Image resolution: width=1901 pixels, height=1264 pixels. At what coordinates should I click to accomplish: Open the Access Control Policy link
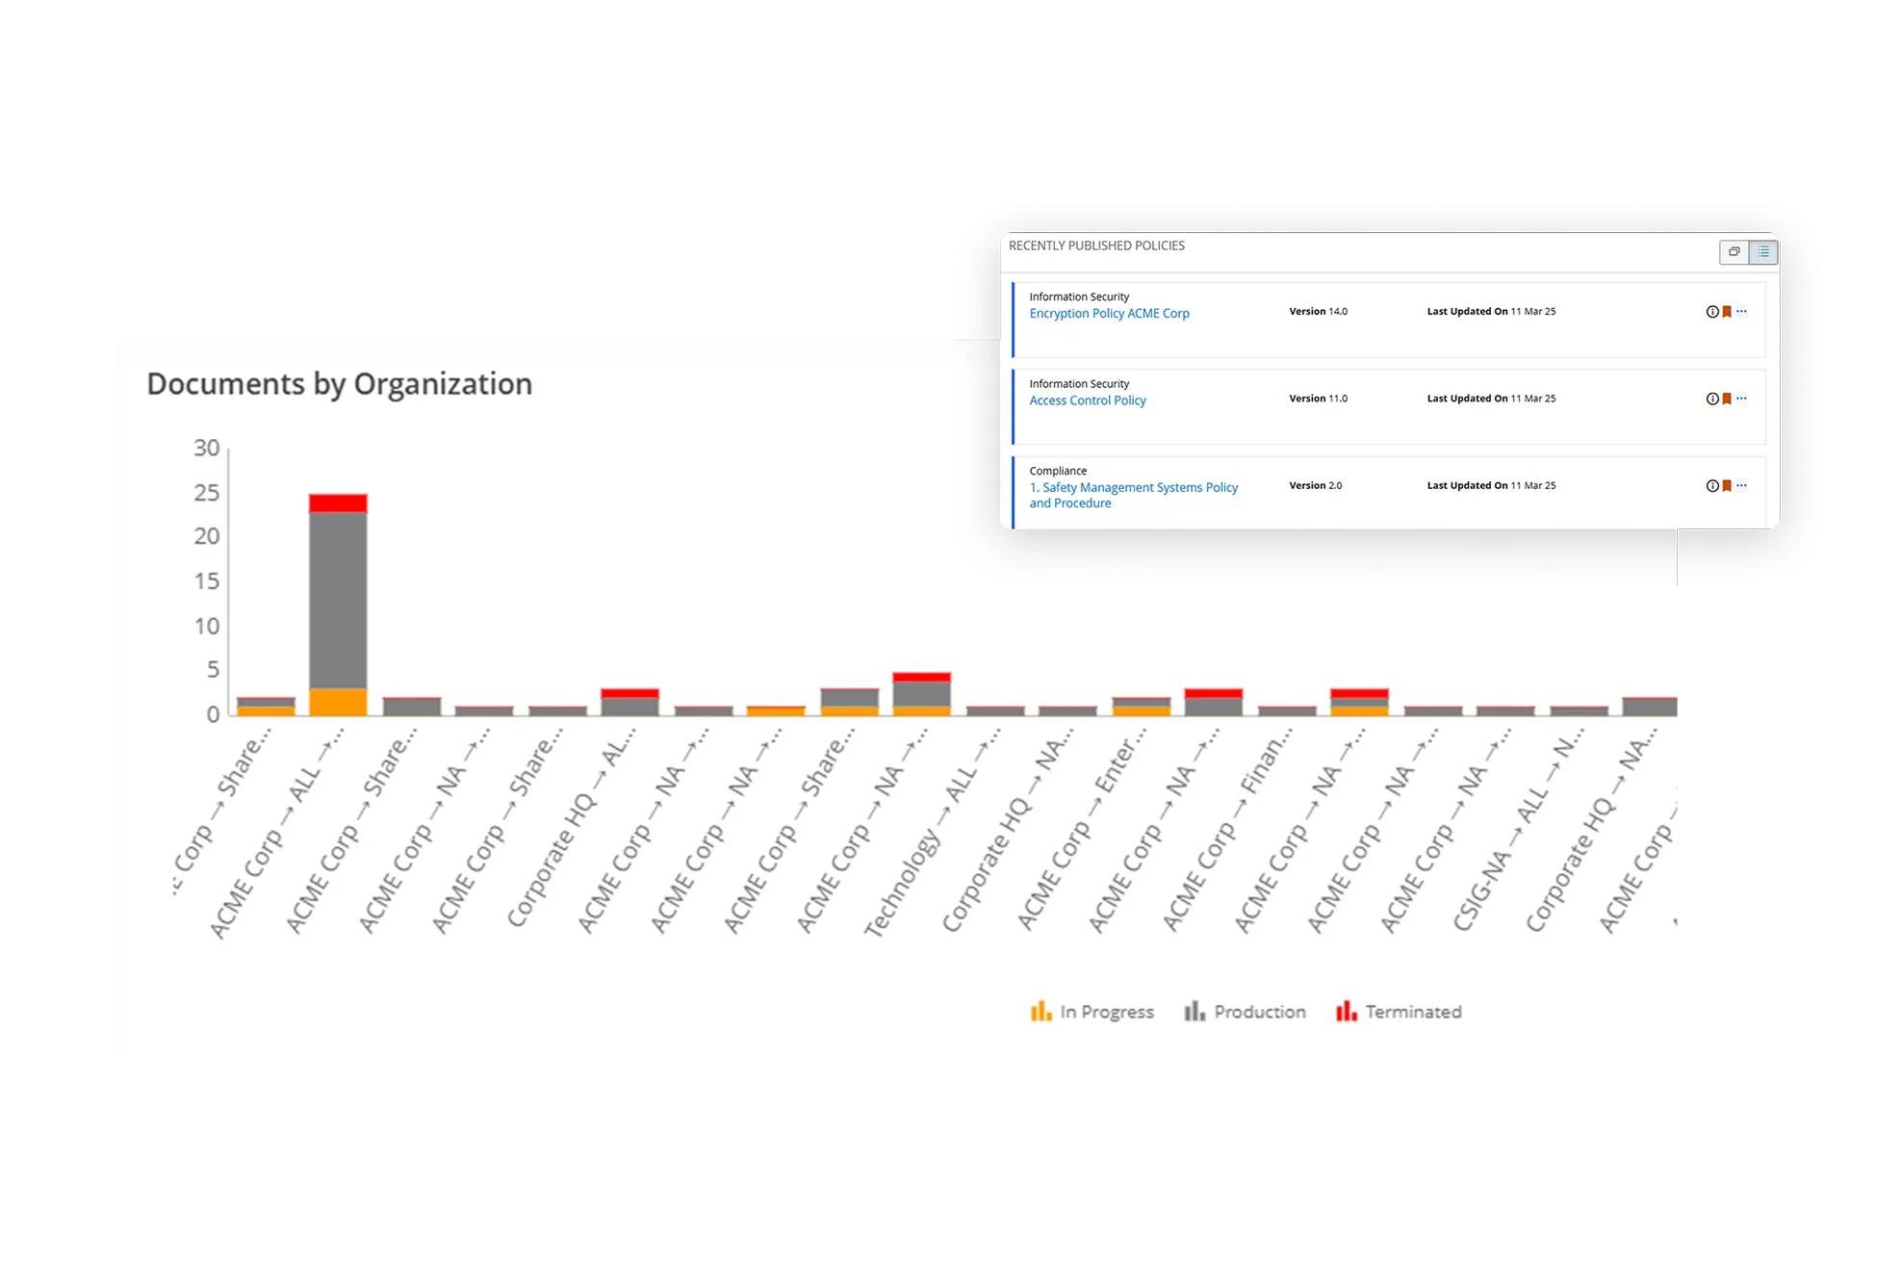coord(1088,400)
